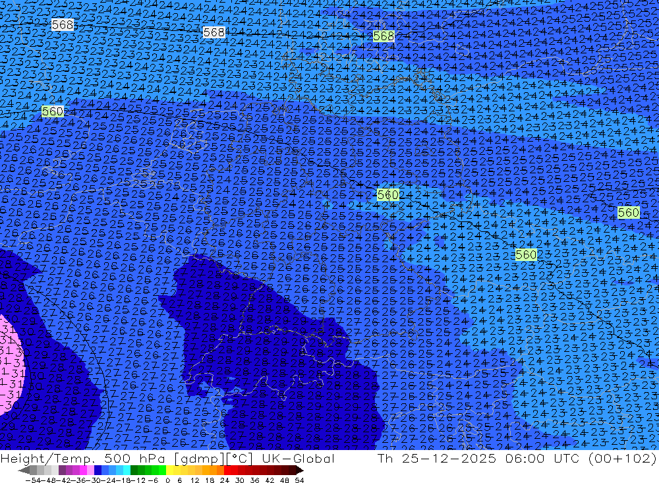
Task: Click the '12' legend tick value
Action: [194, 480]
